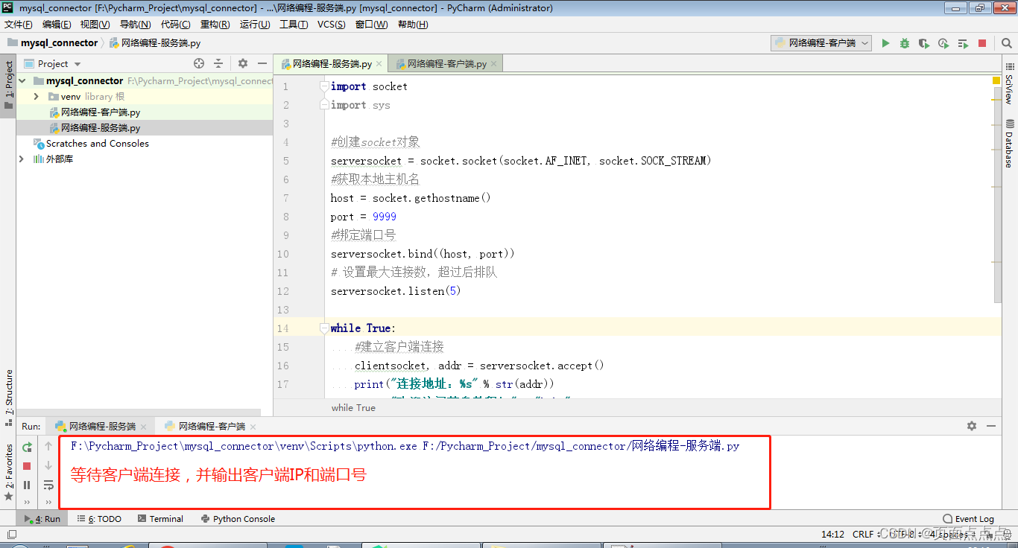Viewport: 1018px width, 548px height.
Task: Stop the process using top toolbar red square
Action: tap(982, 43)
